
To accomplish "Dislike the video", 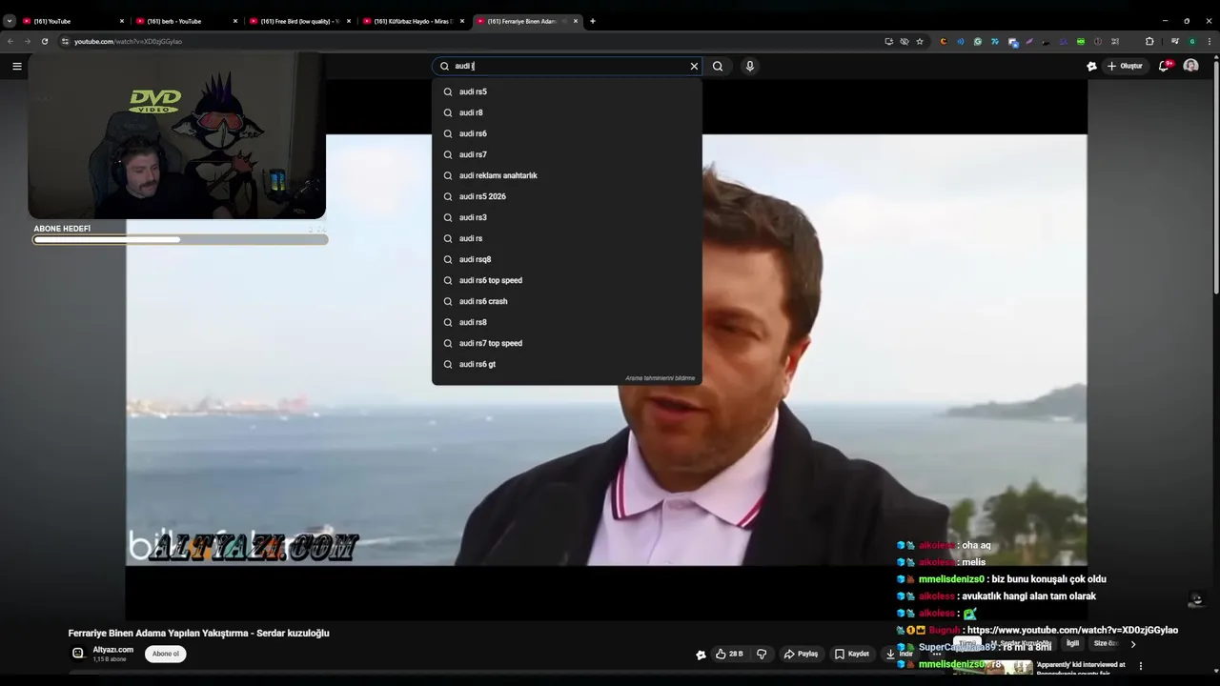I will pyautogui.click(x=762, y=654).
